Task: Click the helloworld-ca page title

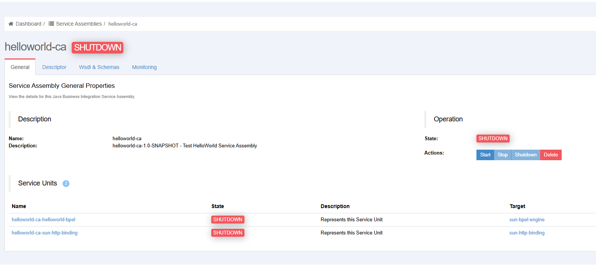Action: (35, 47)
